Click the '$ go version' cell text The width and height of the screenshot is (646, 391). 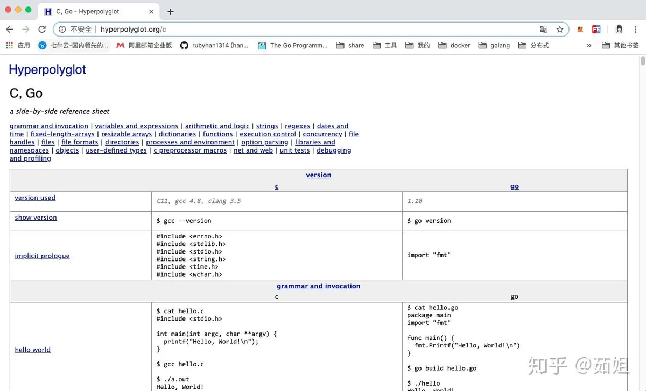pyautogui.click(x=429, y=221)
